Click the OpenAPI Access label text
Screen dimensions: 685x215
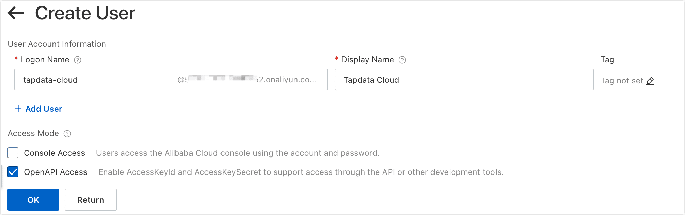tap(56, 172)
